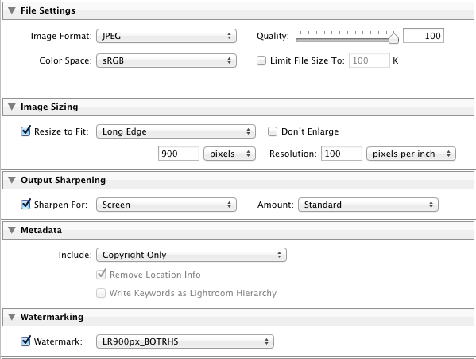The image size is (476, 359).
Task: Toggle the Sharpen For checkbox
Action: 25,205
